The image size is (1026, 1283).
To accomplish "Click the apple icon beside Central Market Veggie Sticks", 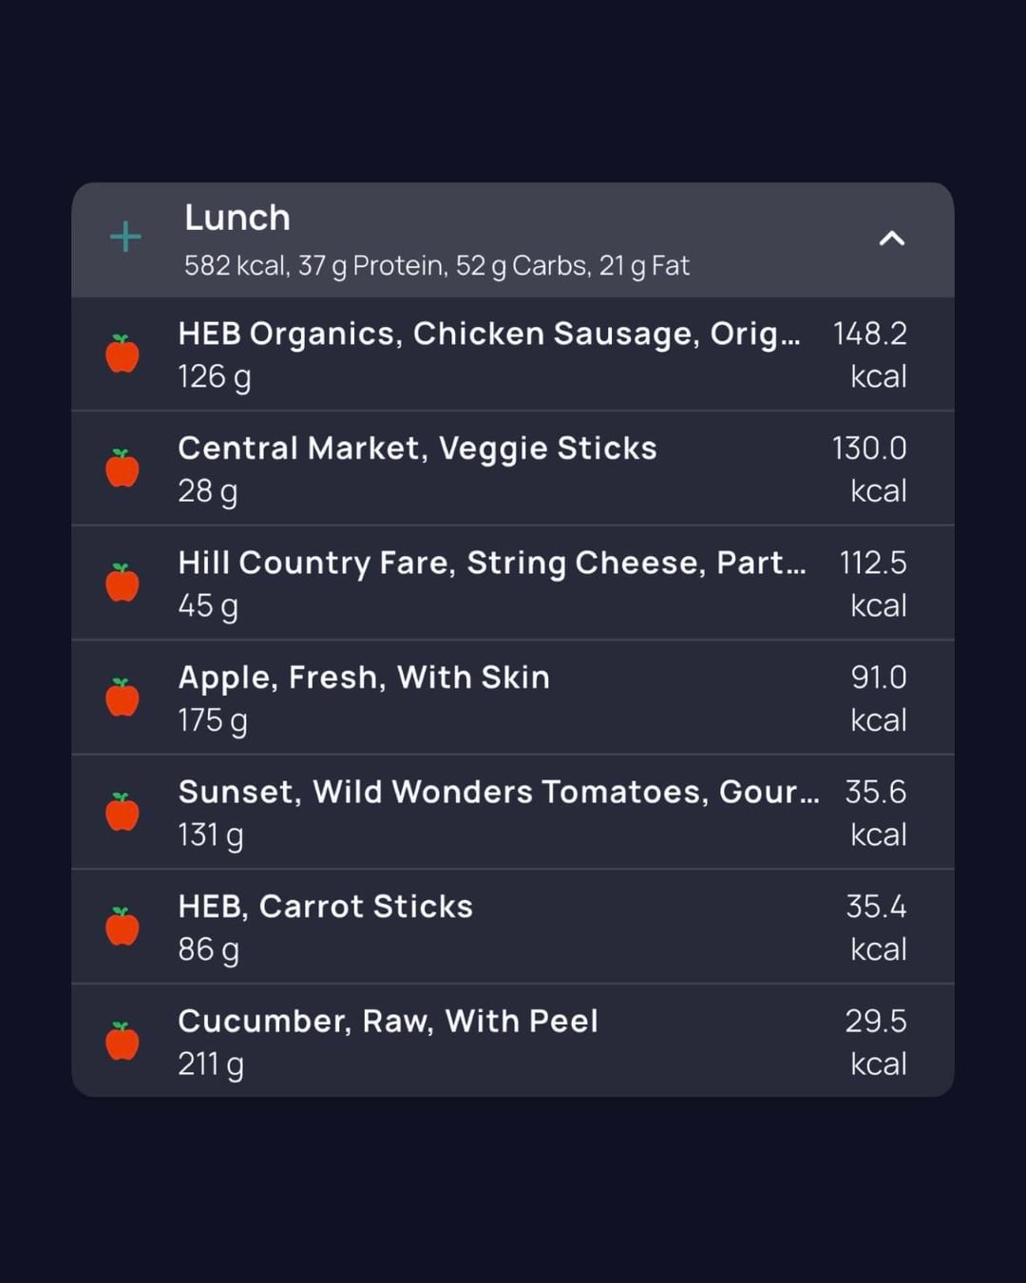I will point(123,469).
